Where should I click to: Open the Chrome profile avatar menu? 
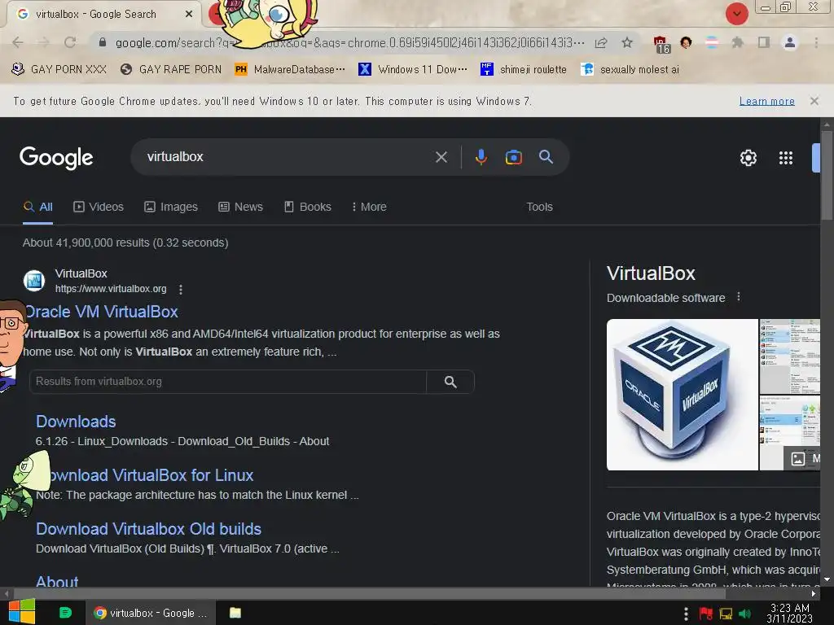790,42
